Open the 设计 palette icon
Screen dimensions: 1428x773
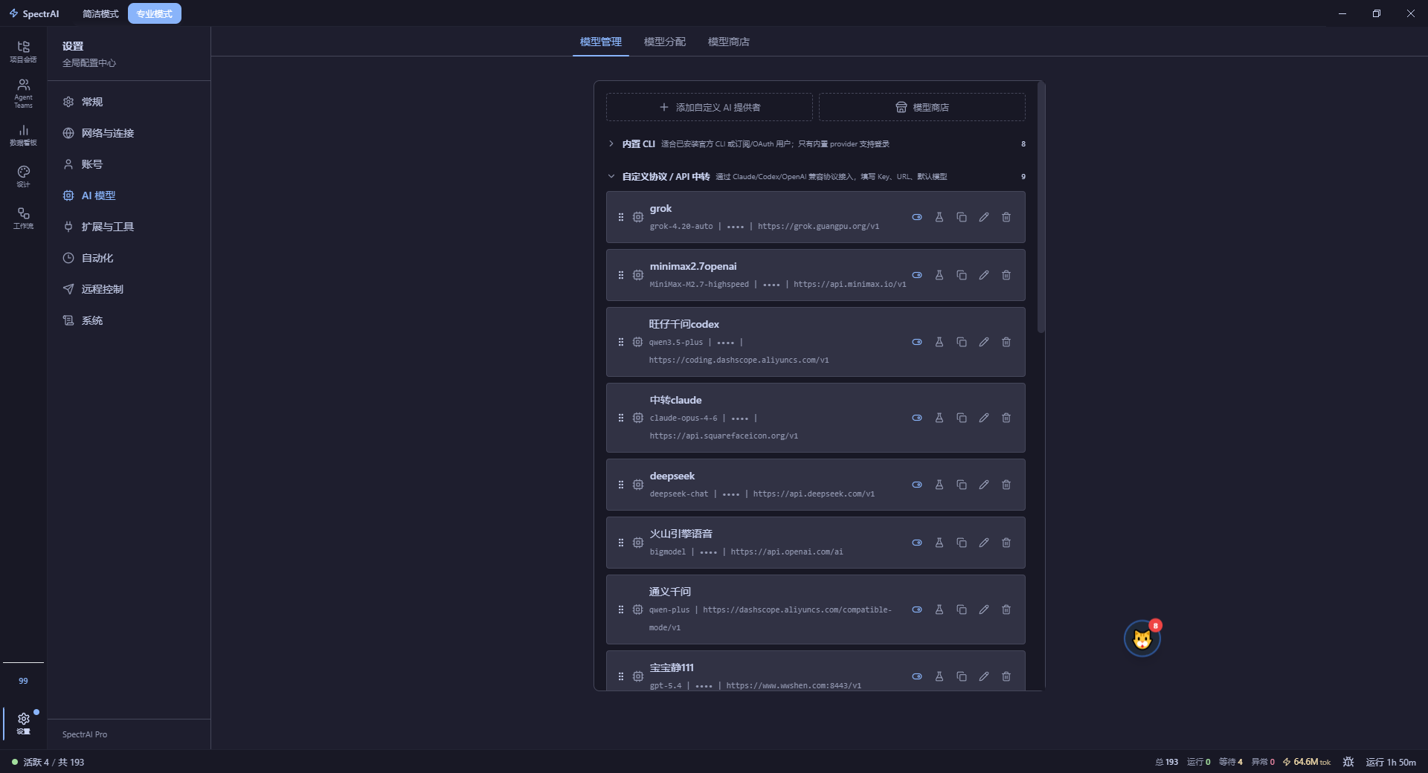point(23,176)
